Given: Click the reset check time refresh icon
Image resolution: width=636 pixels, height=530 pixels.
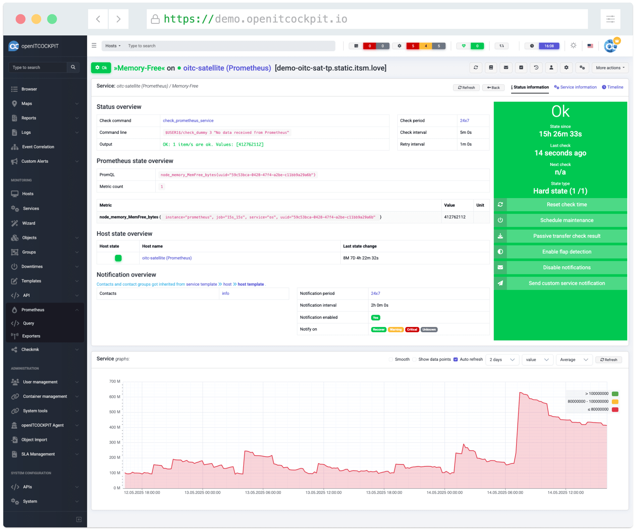Looking at the screenshot, I should click(500, 205).
